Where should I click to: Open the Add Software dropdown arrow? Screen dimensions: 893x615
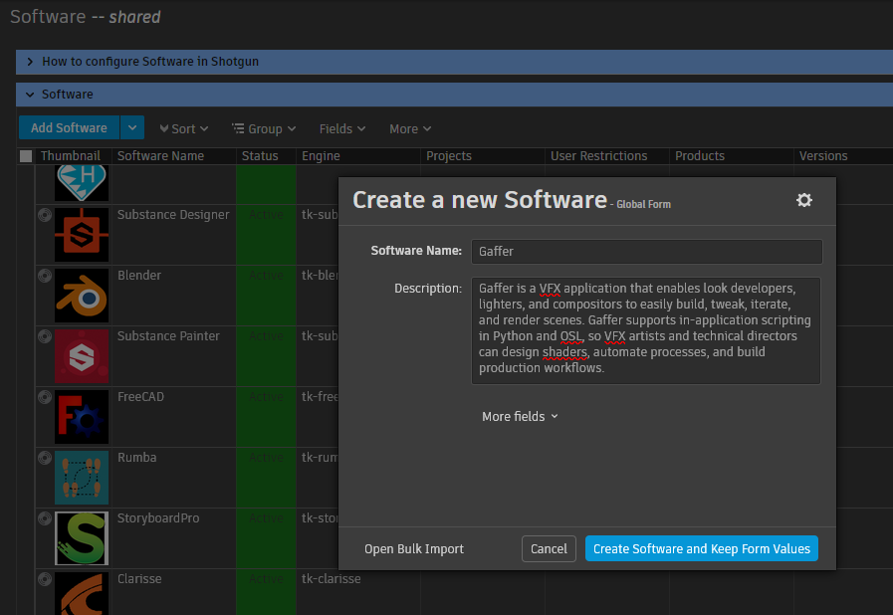[132, 127]
